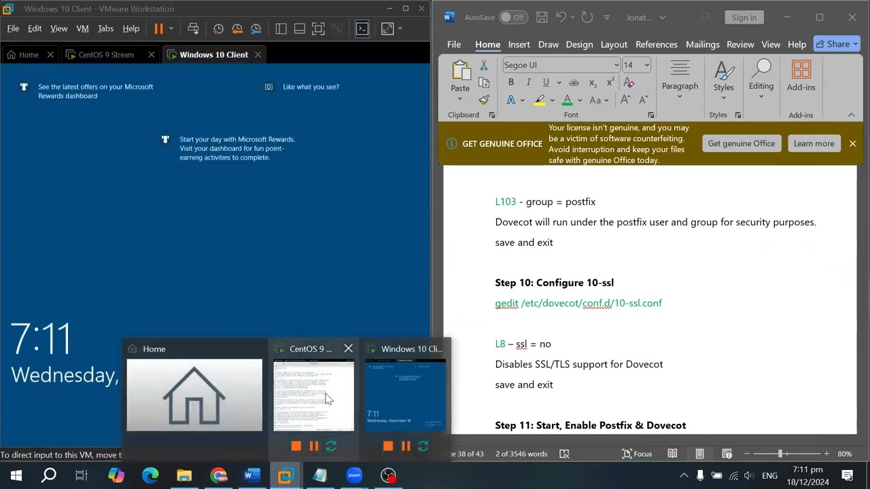Toggle Strikethrough formatting
Screen dimensions: 870x489
(x=574, y=82)
